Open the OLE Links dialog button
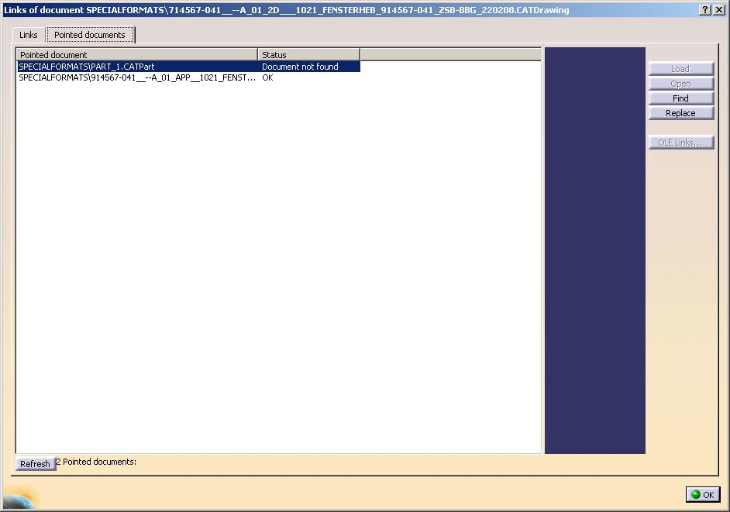The image size is (730, 512). pos(680,143)
